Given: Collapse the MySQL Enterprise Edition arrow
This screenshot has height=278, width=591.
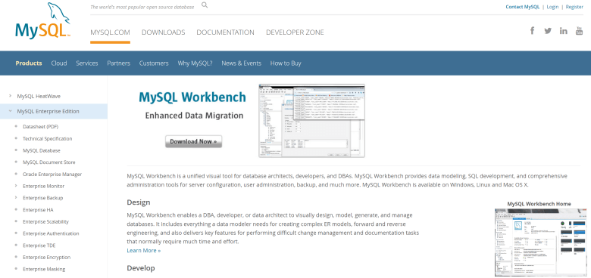Looking at the screenshot, I should pos(10,111).
